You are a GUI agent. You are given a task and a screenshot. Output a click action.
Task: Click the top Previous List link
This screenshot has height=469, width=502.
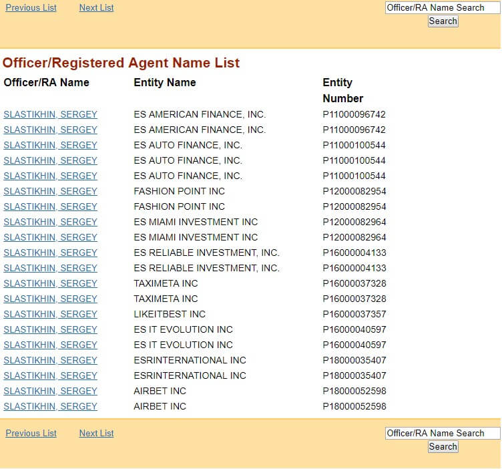pos(31,8)
